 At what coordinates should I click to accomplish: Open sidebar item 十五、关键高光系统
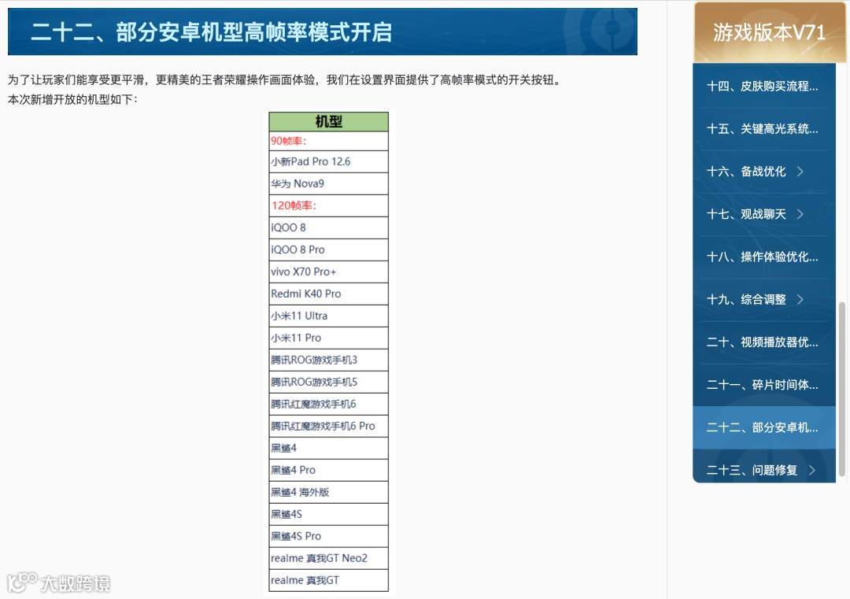[763, 129]
